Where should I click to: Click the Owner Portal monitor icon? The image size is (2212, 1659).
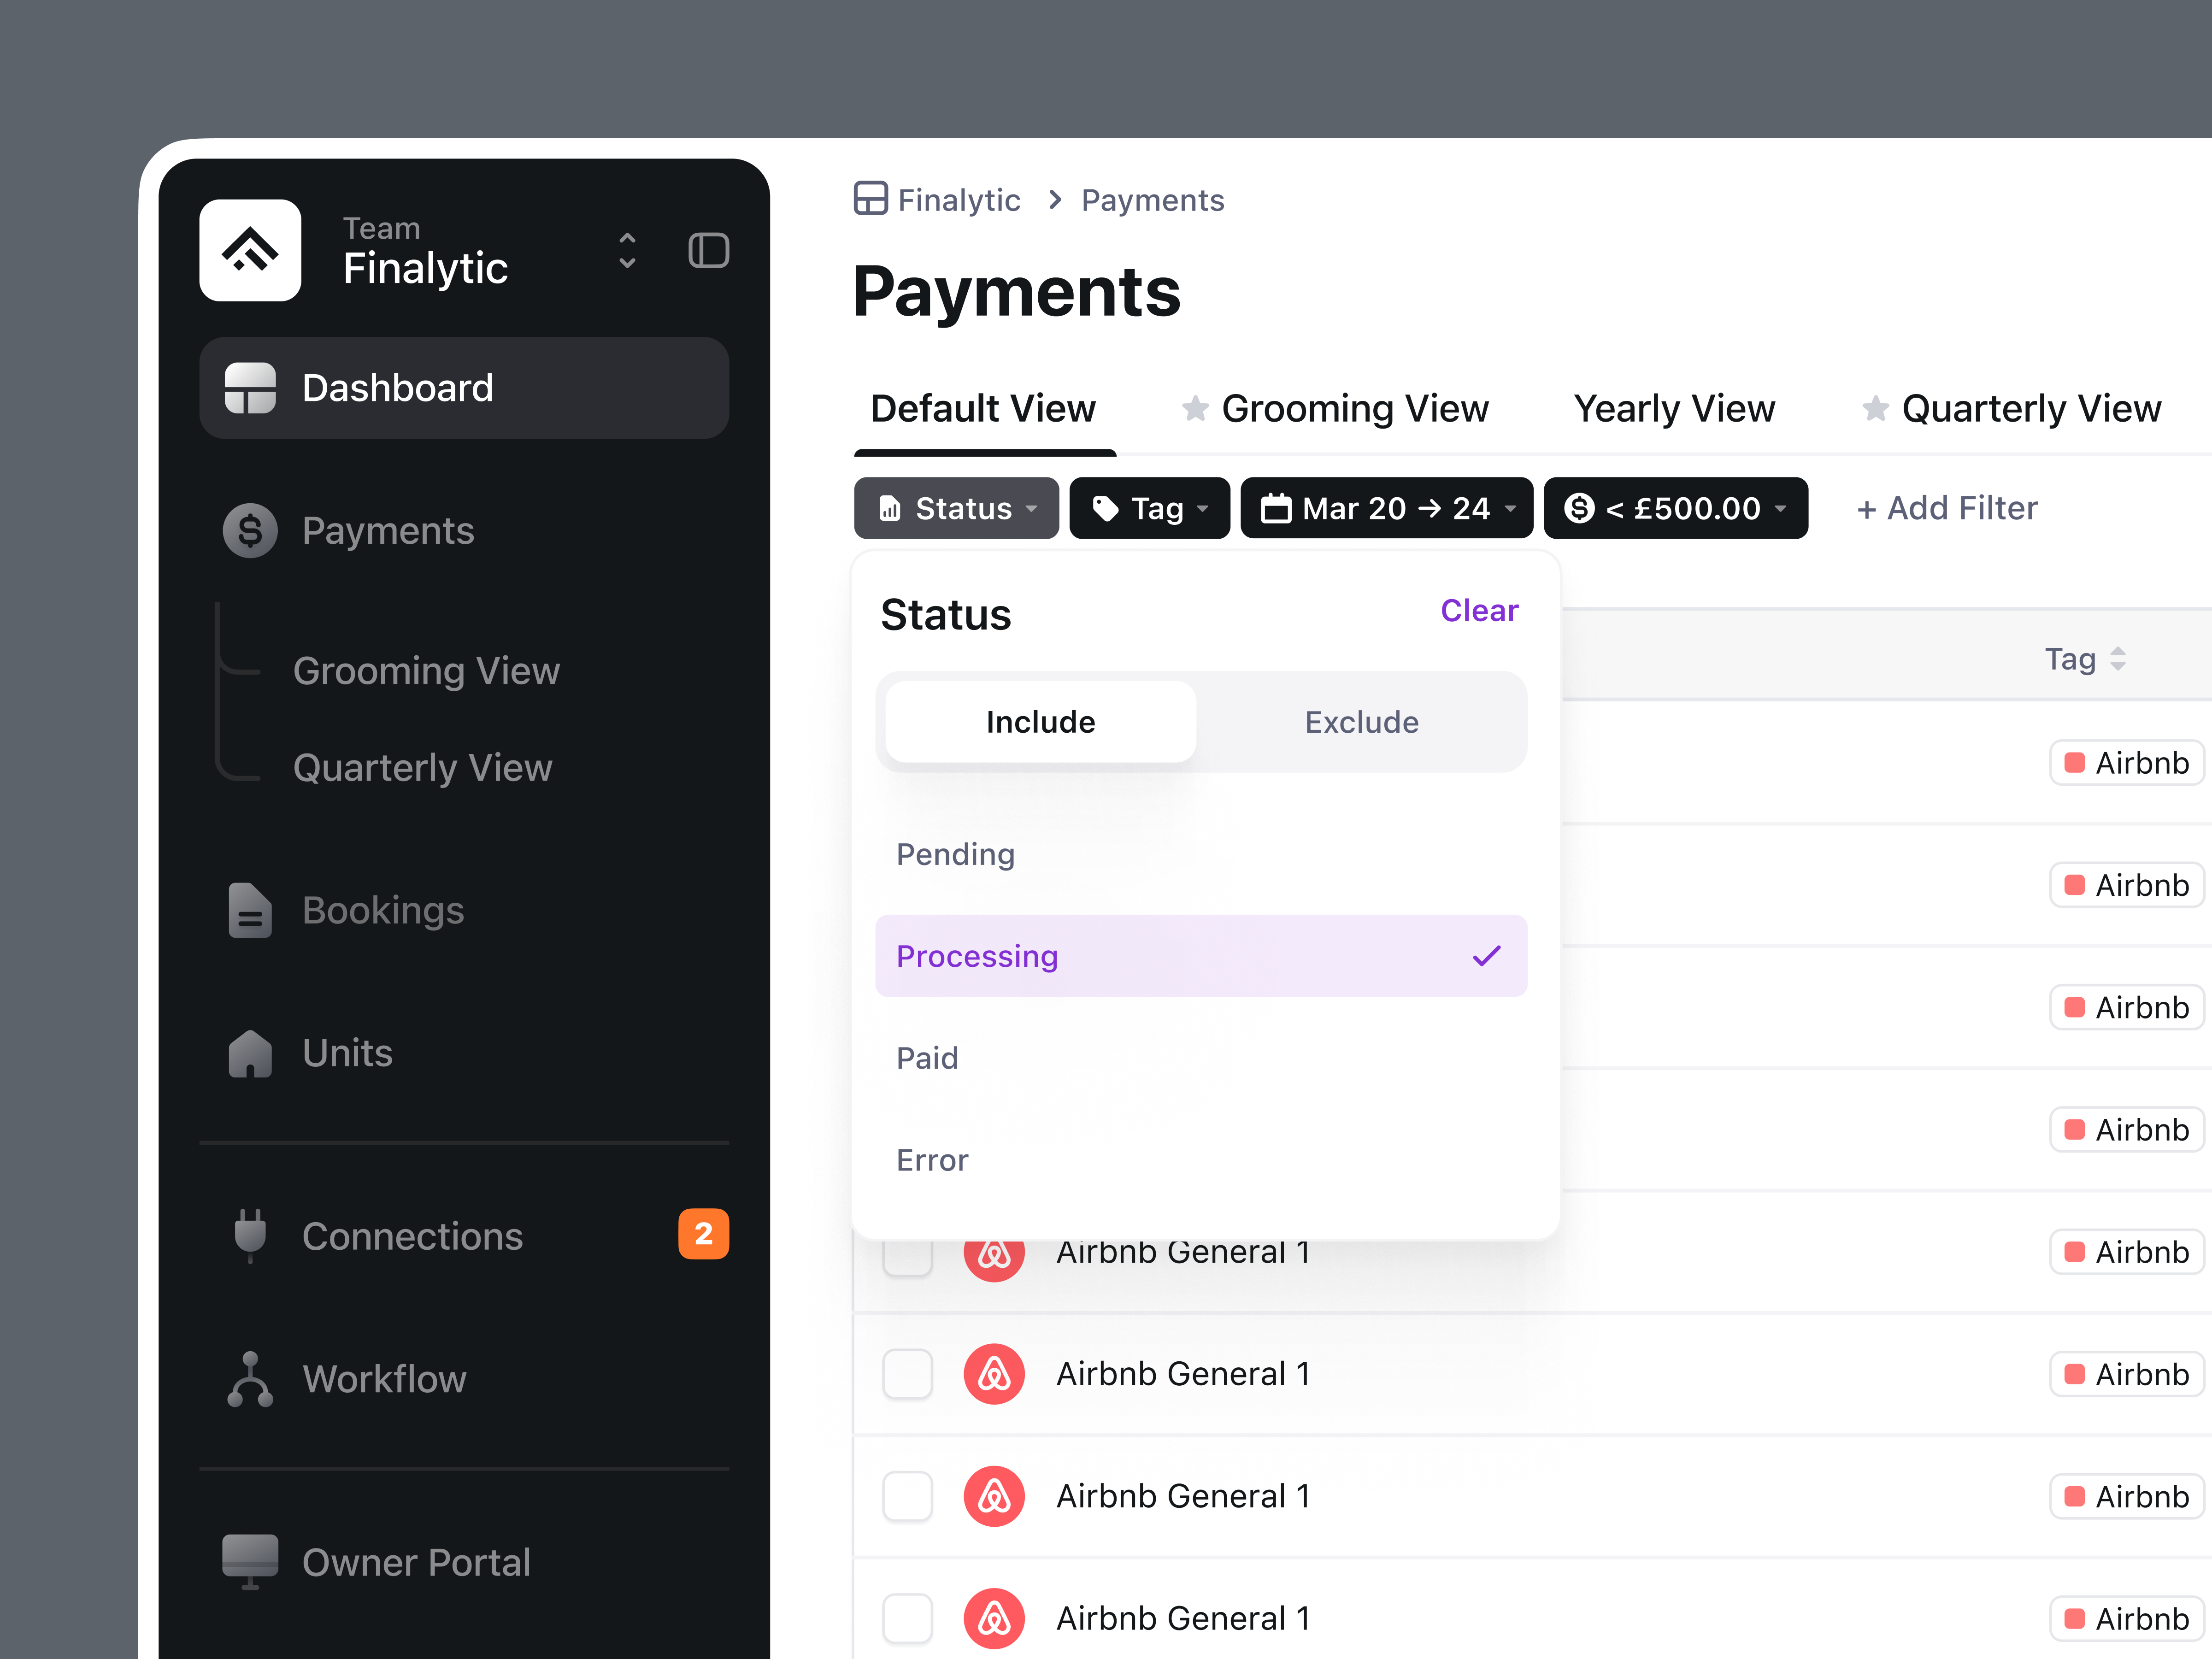[x=250, y=1562]
